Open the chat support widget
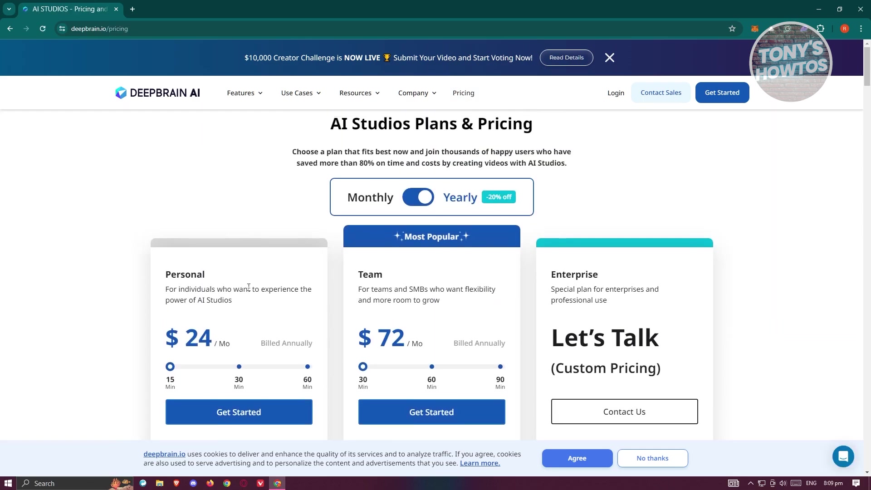The width and height of the screenshot is (871, 490). click(843, 456)
